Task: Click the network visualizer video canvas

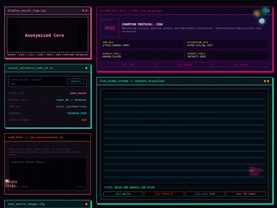Action: click(x=185, y=138)
